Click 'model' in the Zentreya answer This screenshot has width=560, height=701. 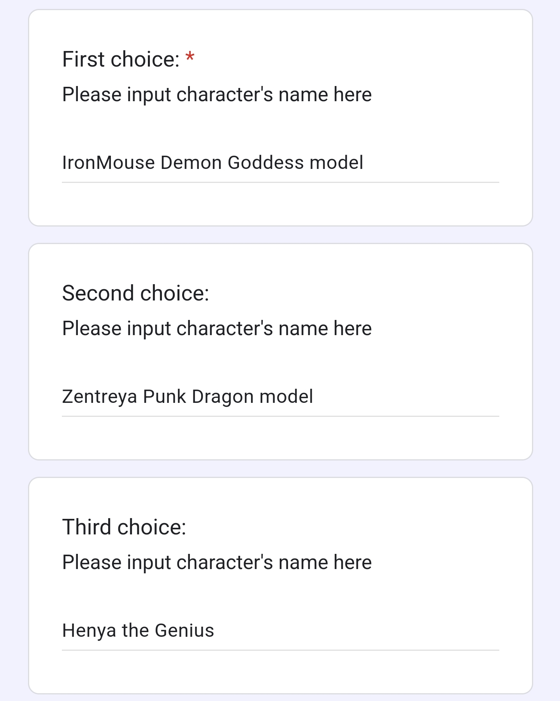(x=286, y=397)
